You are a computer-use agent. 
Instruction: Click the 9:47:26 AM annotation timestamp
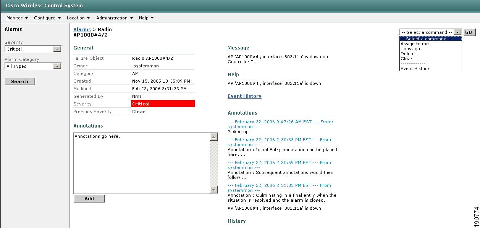tap(280, 124)
